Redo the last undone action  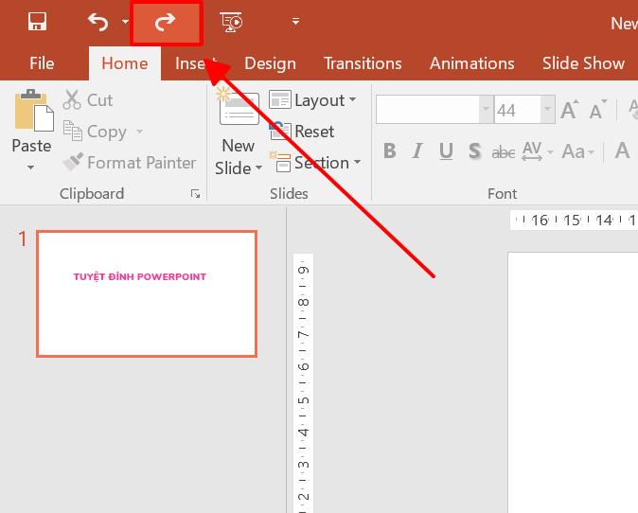point(166,22)
